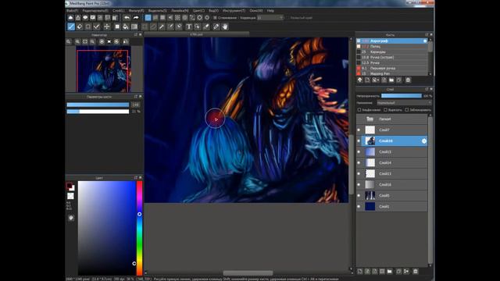The image size is (500, 281).
Task: Select the Hand pan tool
Action: tap(225, 27)
